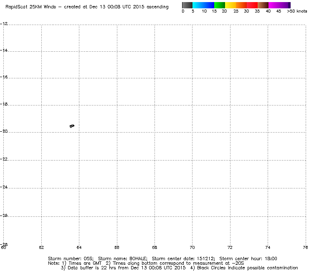Image resolution: width=309 pixels, height=271 pixels.
Task: Click the legend value '35'
Action: (x=257, y=11)
